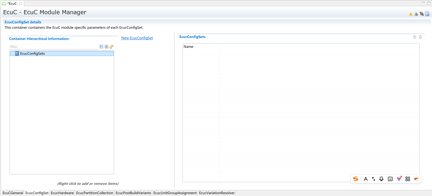Click the gear with arrows sync icon
This screenshot has width=432, height=196.
pos(422,14)
